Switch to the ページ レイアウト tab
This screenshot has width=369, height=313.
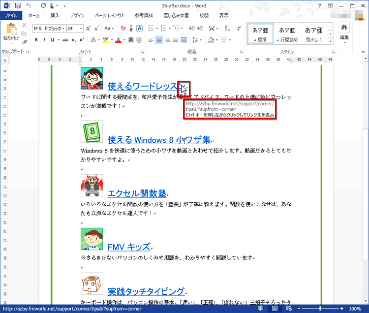109,16
